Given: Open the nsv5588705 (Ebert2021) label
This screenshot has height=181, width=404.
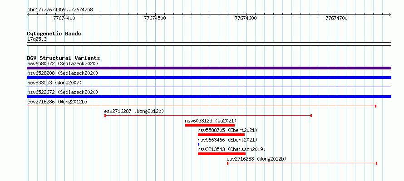Looking at the screenshot, I should point(227,130).
